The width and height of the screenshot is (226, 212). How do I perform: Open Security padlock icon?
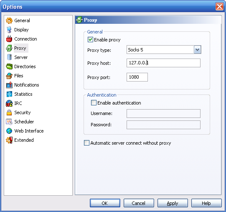pyautogui.click(x=9, y=112)
